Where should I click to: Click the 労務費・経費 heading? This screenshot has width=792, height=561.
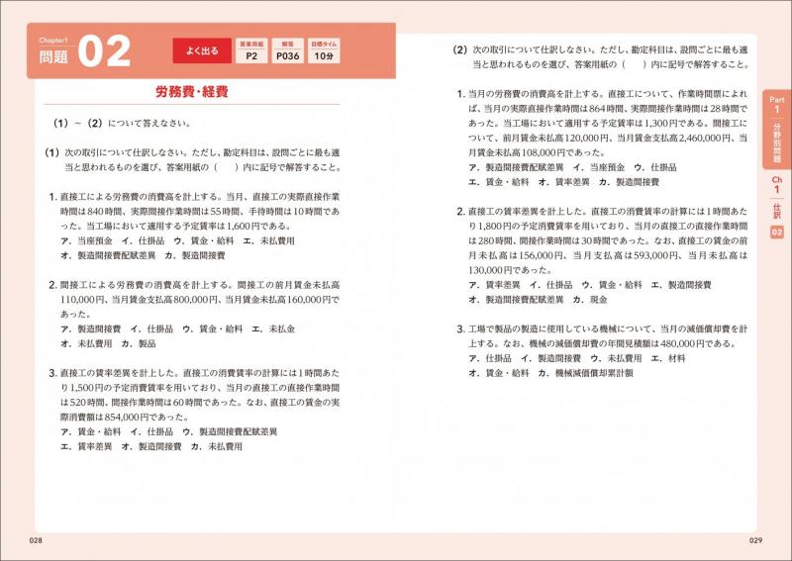click(x=191, y=91)
